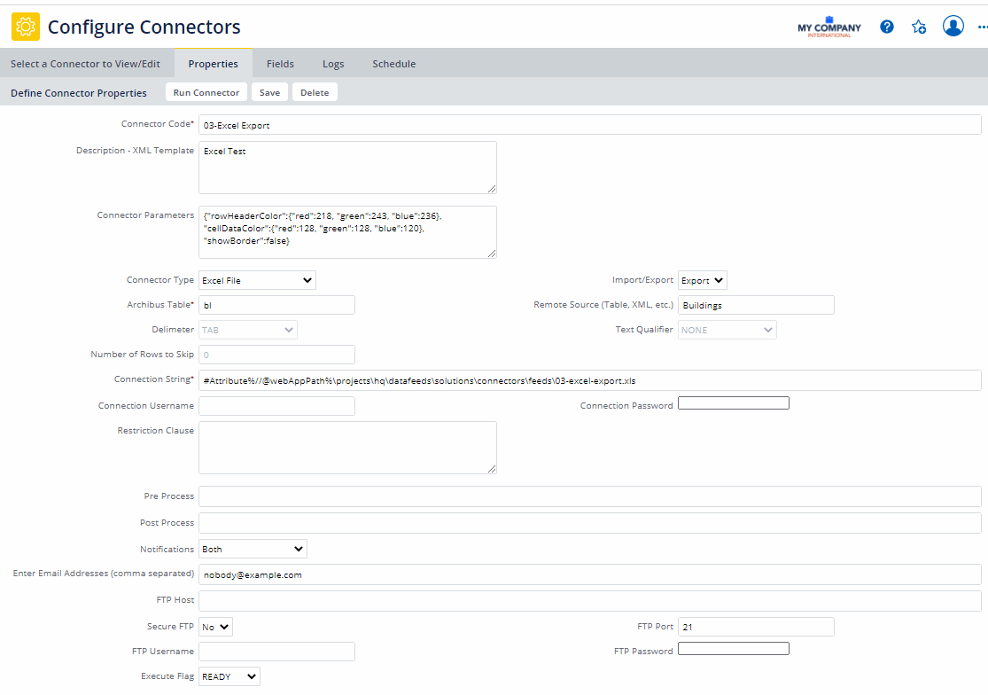This screenshot has width=988, height=695.
Task: Select 'Select a Connector to View/Edit' tab
Action: click(x=85, y=64)
